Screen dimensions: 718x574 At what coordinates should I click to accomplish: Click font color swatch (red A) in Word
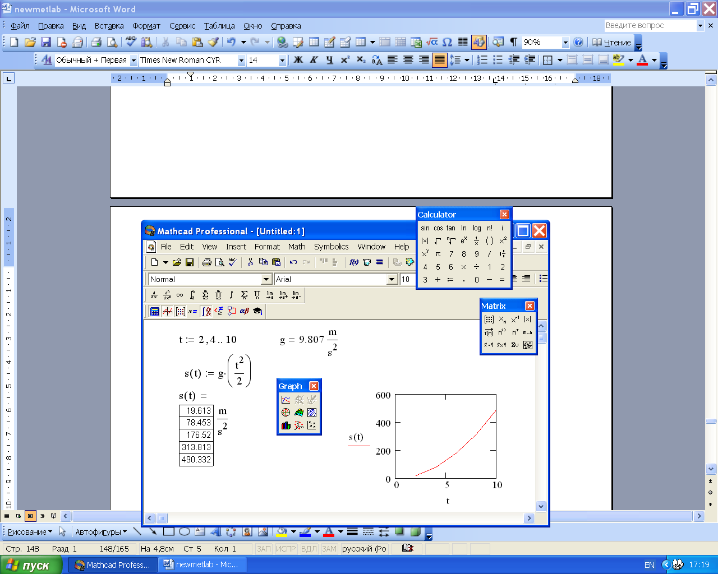click(x=643, y=60)
